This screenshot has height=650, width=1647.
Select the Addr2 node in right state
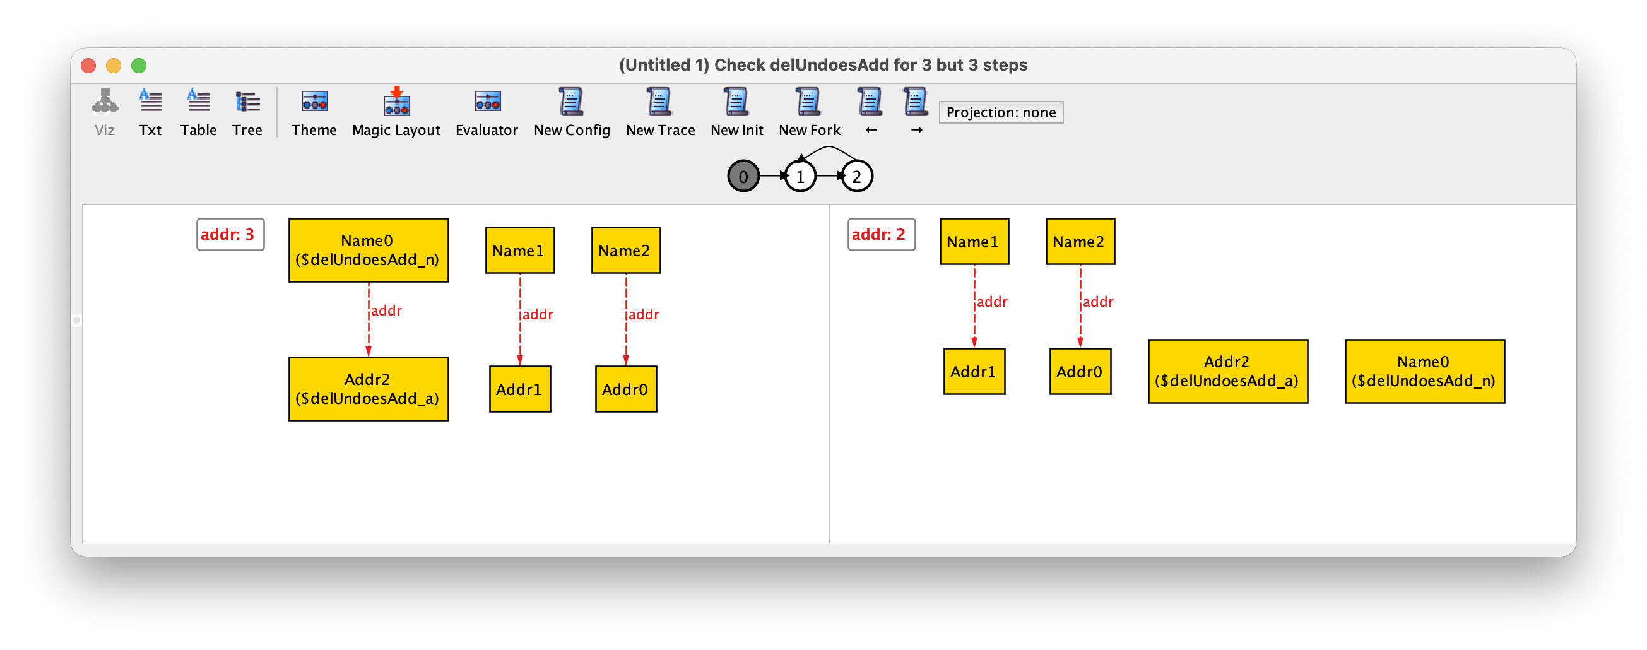(1227, 371)
